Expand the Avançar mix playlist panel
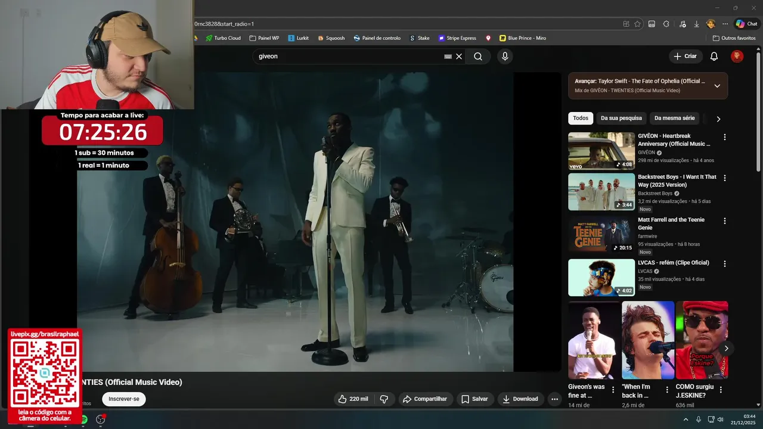The width and height of the screenshot is (763, 429). pos(717,86)
